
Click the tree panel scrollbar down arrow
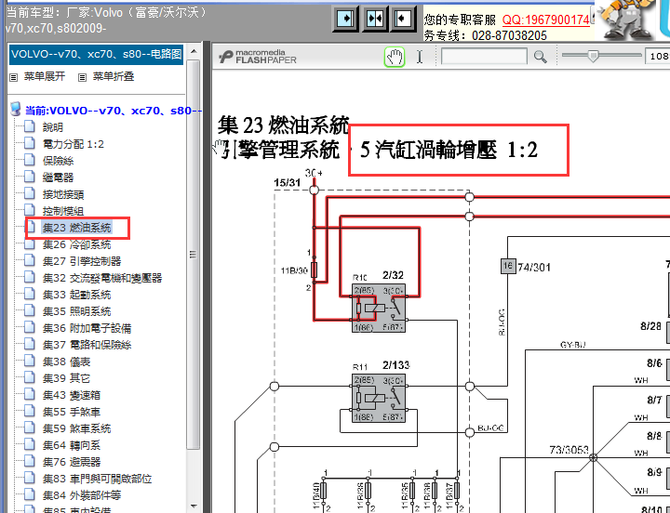pos(194,506)
